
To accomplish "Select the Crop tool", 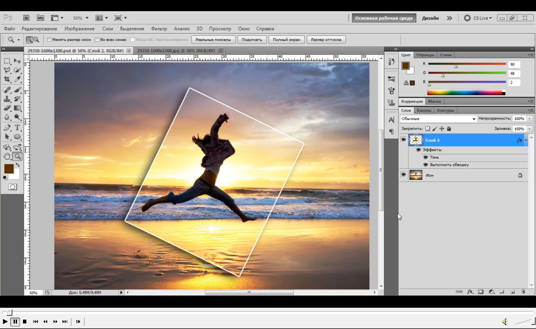I will point(7,79).
